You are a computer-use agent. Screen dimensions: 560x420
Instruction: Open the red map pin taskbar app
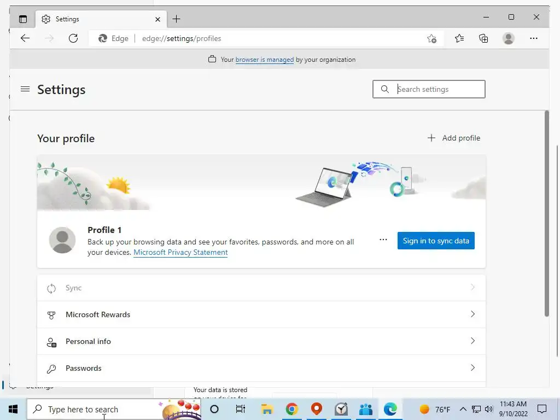(317, 408)
